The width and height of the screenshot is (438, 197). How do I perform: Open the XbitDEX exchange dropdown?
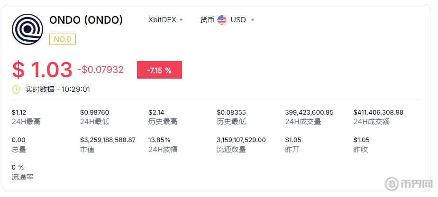coord(165,20)
